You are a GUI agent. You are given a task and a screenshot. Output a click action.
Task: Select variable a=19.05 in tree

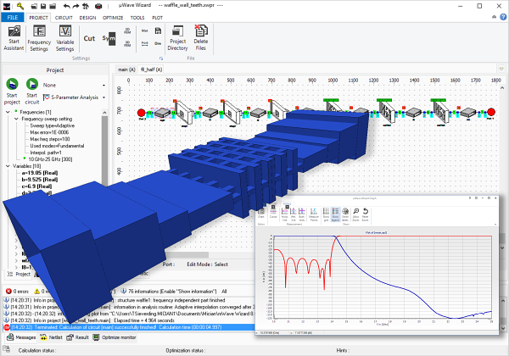37,173
